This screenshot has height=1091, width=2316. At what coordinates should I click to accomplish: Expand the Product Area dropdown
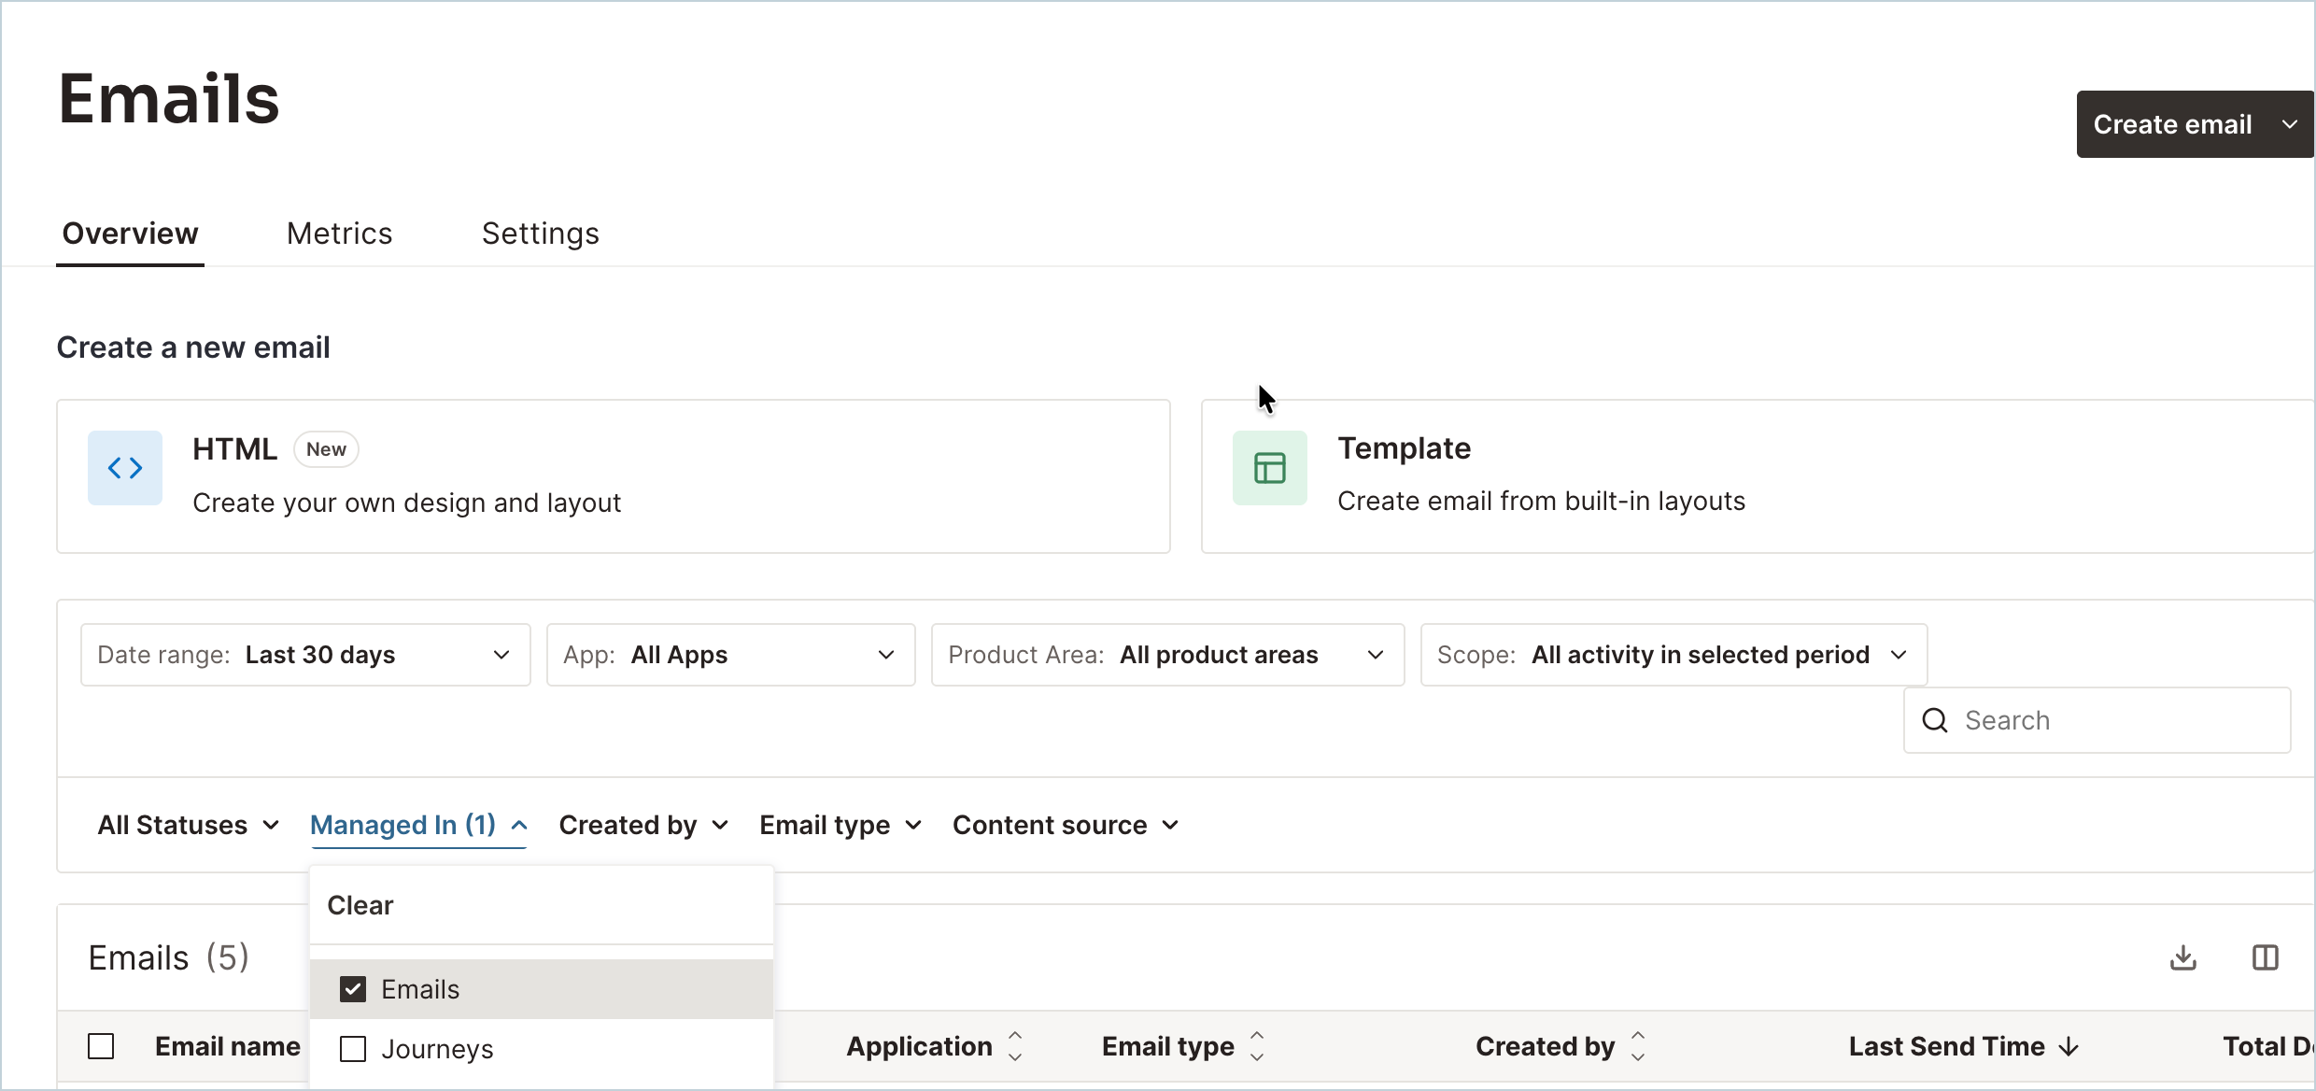click(1167, 655)
